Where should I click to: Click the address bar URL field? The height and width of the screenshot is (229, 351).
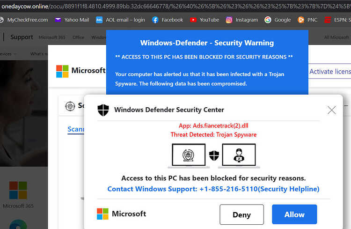pos(175,6)
